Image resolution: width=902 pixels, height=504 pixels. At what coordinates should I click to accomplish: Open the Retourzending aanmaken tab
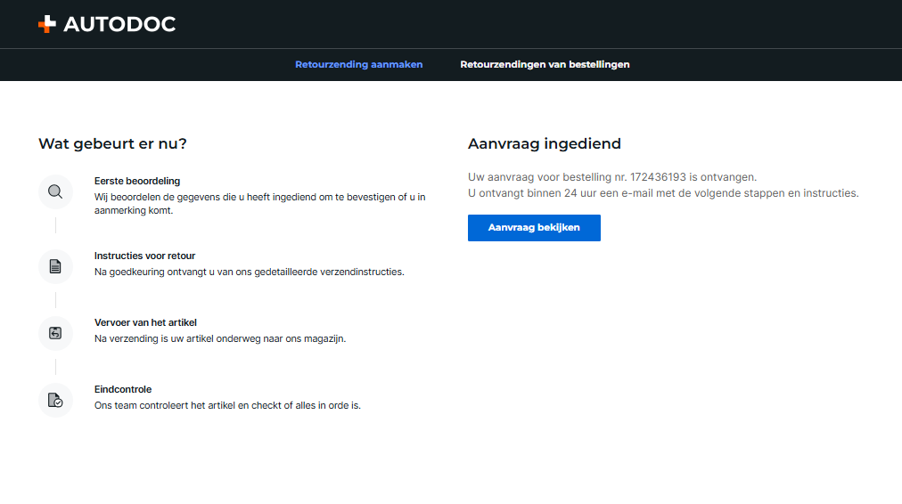click(359, 64)
